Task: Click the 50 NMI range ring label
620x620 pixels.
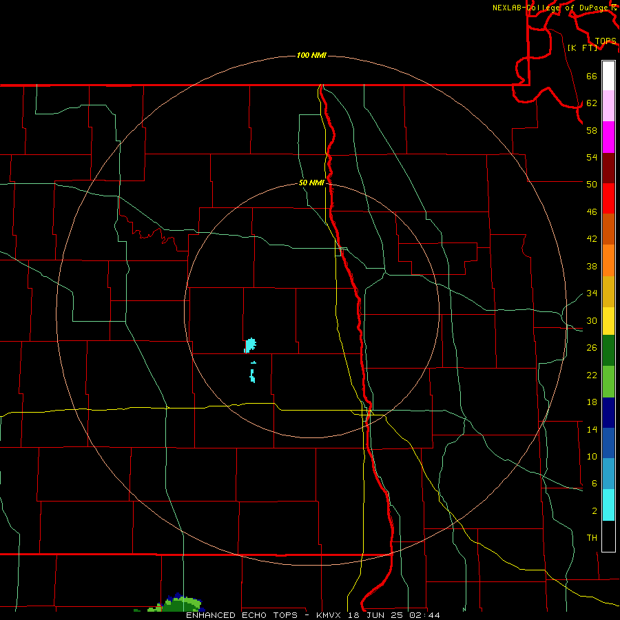Action: [x=311, y=183]
